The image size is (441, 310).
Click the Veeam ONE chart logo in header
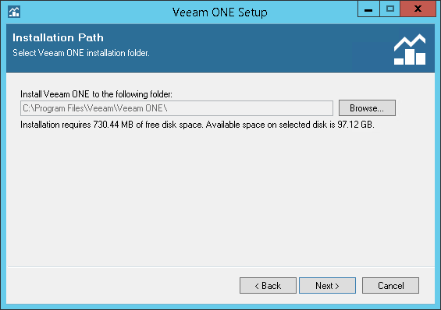tap(410, 50)
